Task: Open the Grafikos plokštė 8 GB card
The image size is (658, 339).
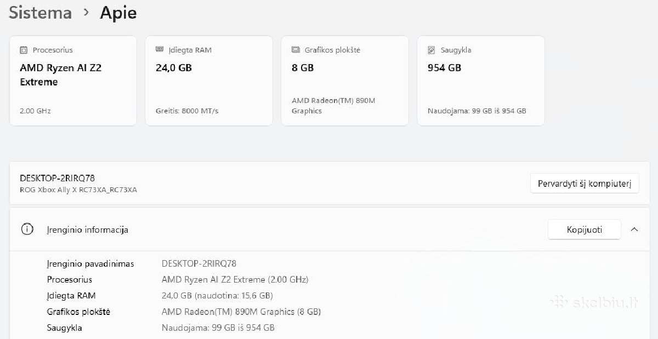Action: [345, 81]
